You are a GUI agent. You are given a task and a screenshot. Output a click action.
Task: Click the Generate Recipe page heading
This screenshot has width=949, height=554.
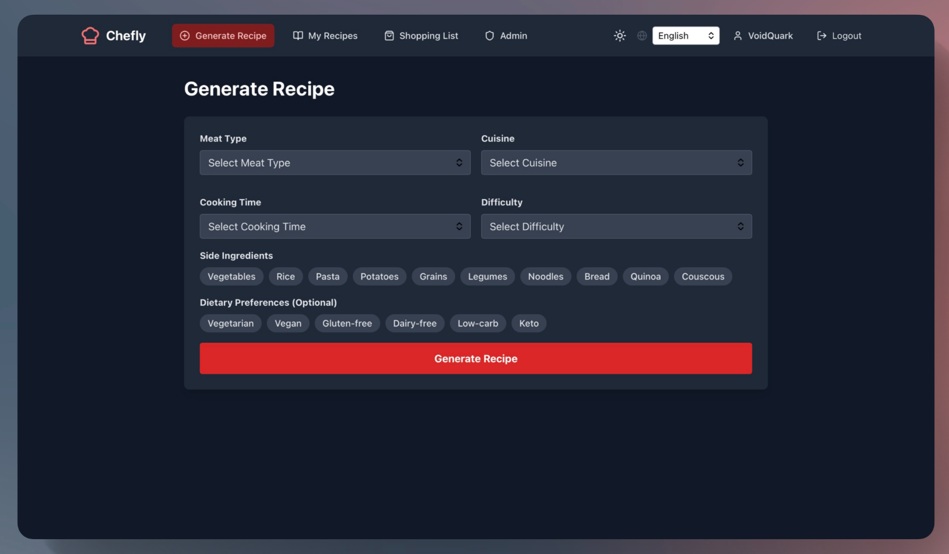(x=259, y=88)
